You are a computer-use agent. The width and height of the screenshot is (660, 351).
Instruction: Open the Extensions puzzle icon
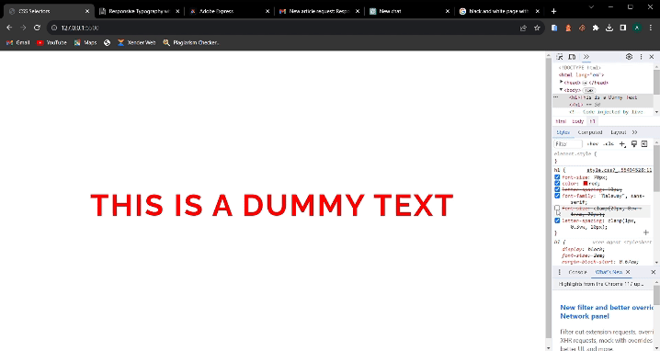pos(596,28)
